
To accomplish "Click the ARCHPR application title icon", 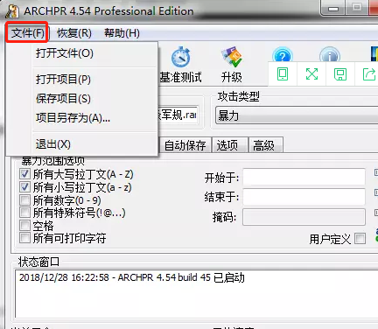I will coord(12,11).
